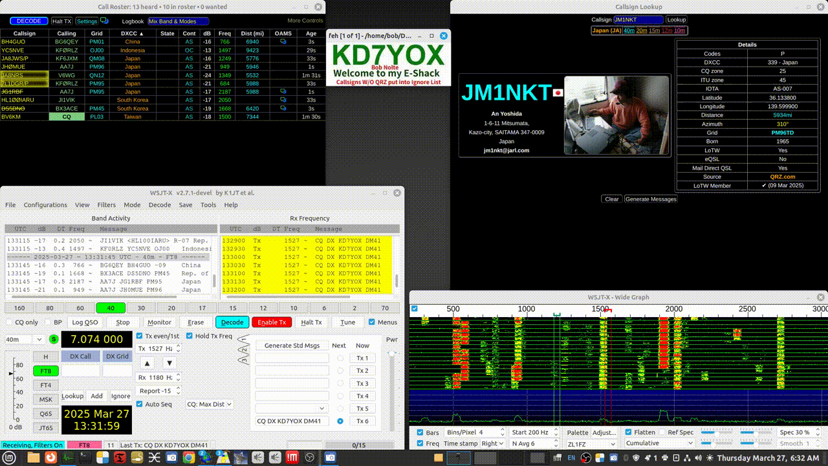Open the 40m band dropdown
The height and width of the screenshot is (466, 828).
pos(25,339)
